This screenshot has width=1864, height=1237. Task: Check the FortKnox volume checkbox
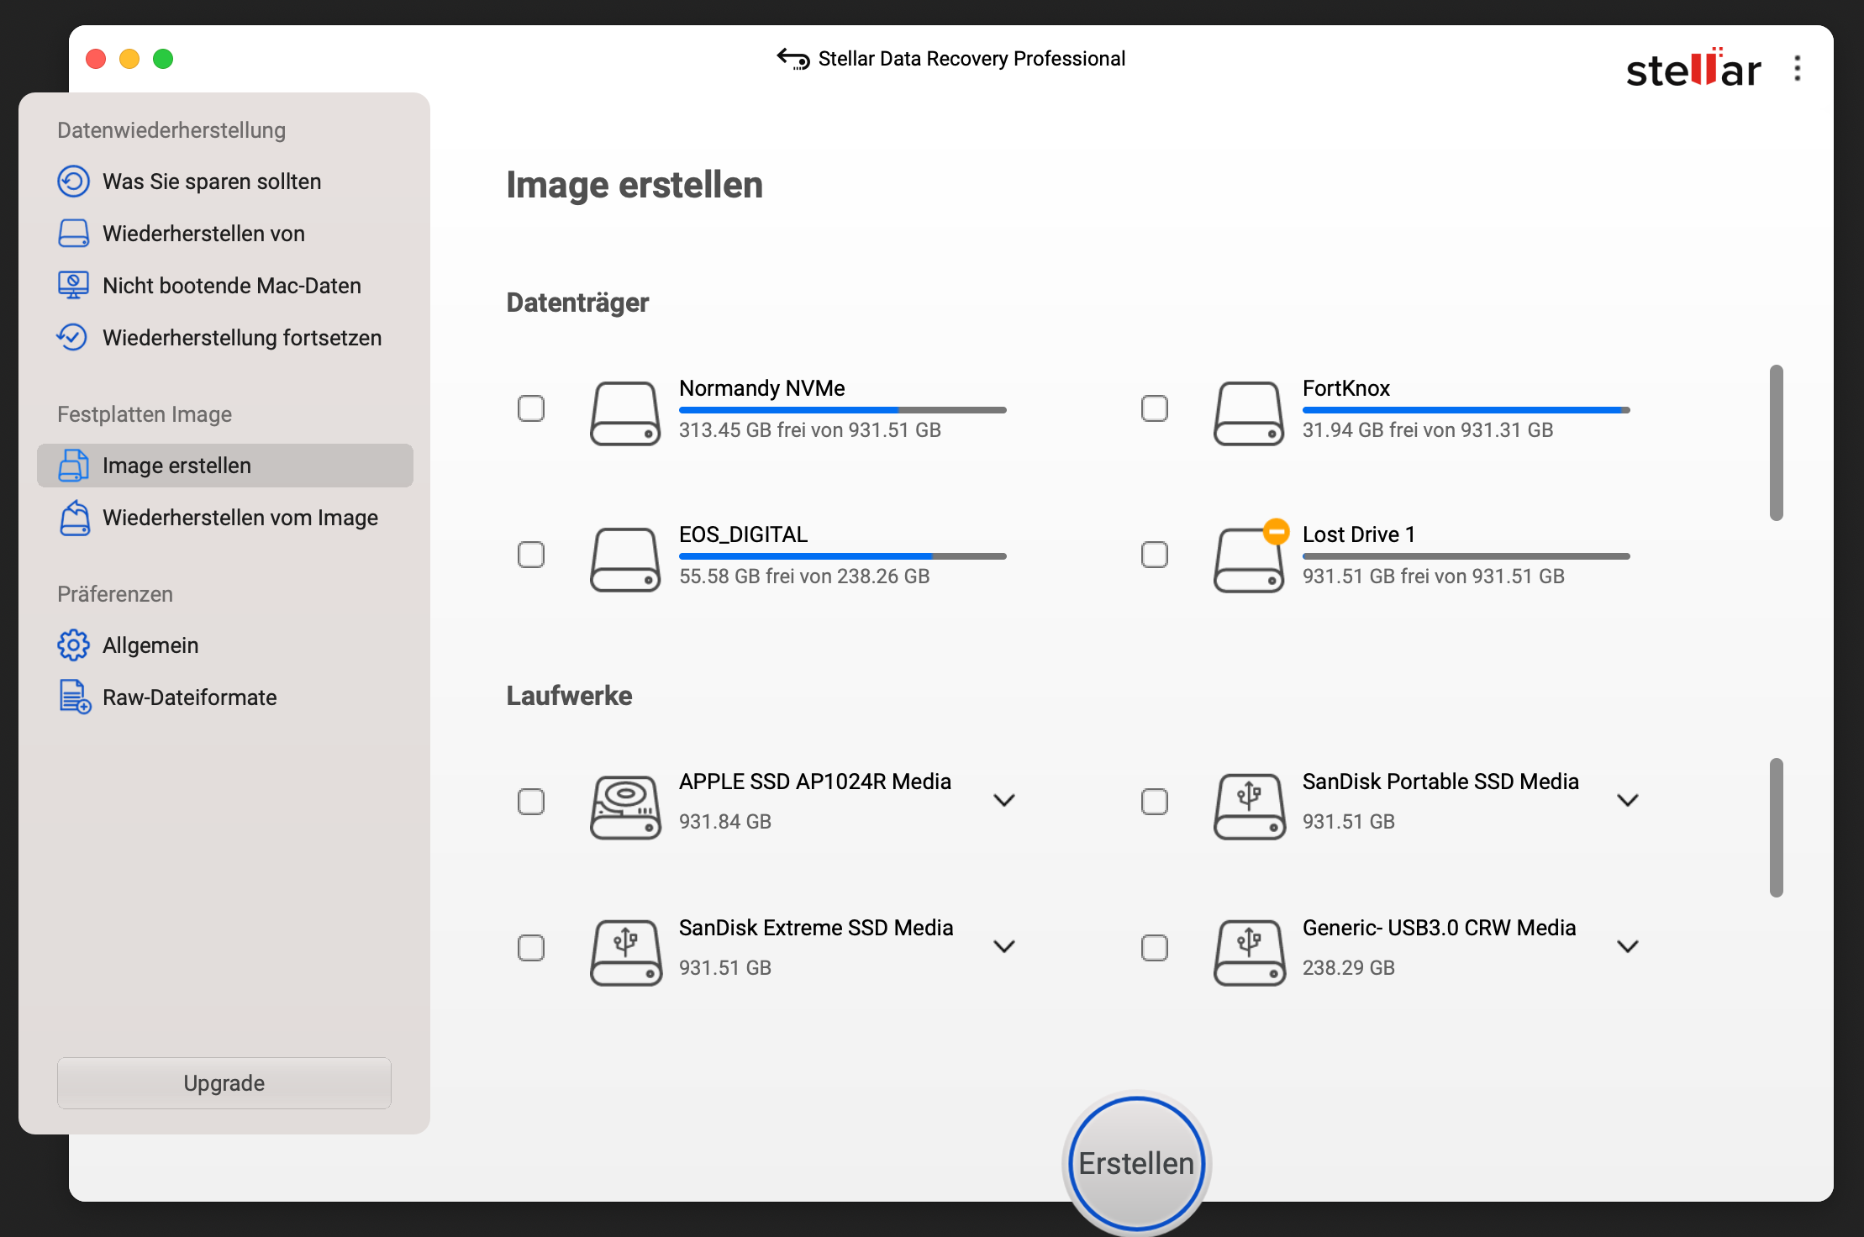tap(1155, 408)
